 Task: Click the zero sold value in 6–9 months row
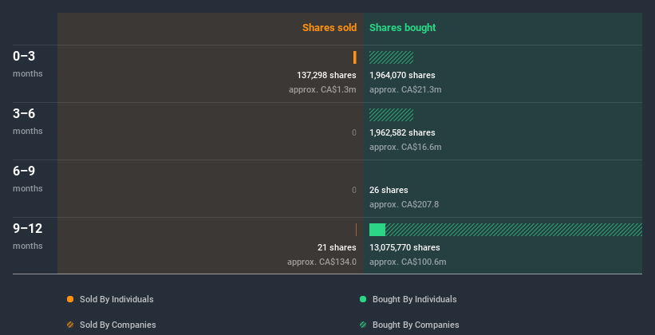pos(353,190)
